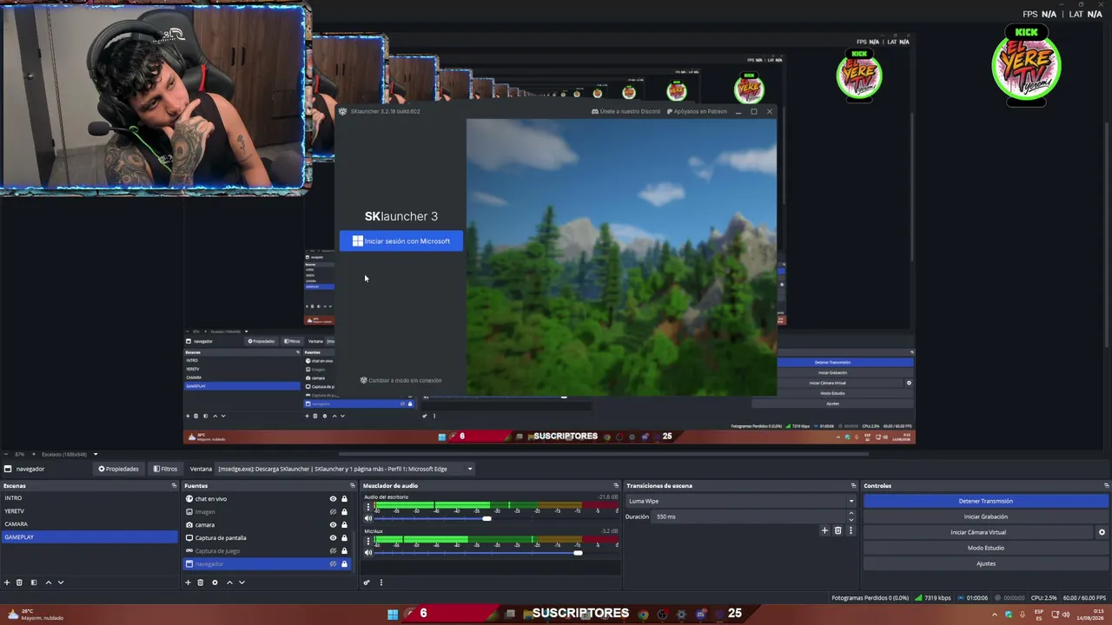
Task: Select the CAMARA scene
Action: coord(89,524)
